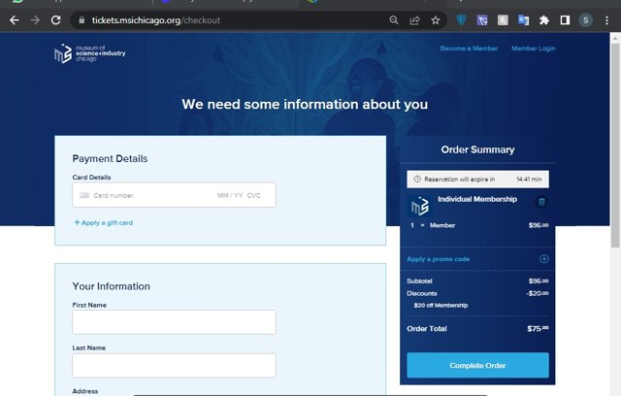
Task: Click the lock icon in address bar
Action: (82, 20)
